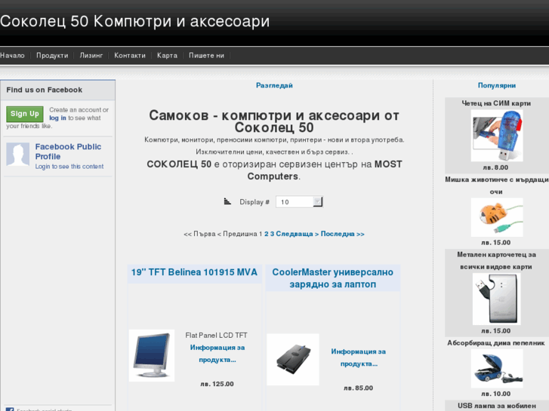This screenshot has width=549, height=411.
Task: Open the Пишете ни page
Action: (206, 55)
